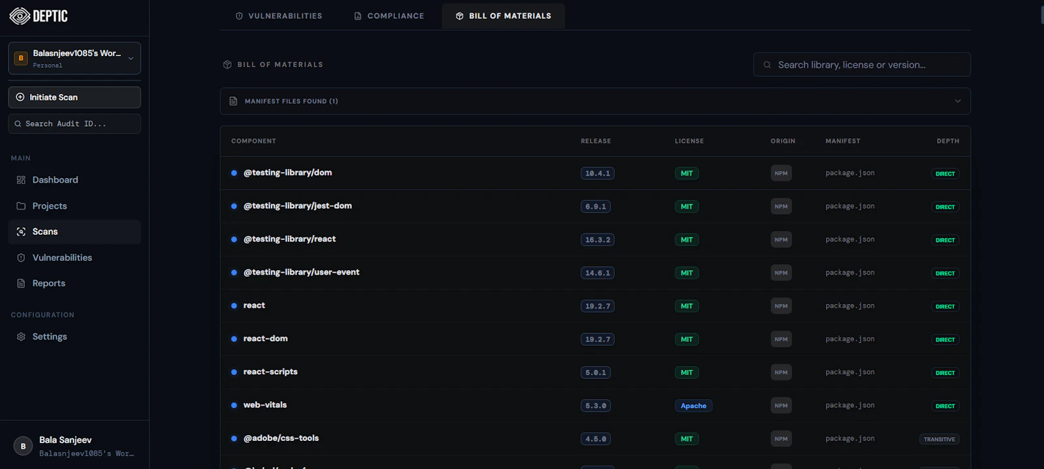The image size is (1044, 469).
Task: Click the Settings gear icon in sidebar
Action: pyautogui.click(x=21, y=337)
